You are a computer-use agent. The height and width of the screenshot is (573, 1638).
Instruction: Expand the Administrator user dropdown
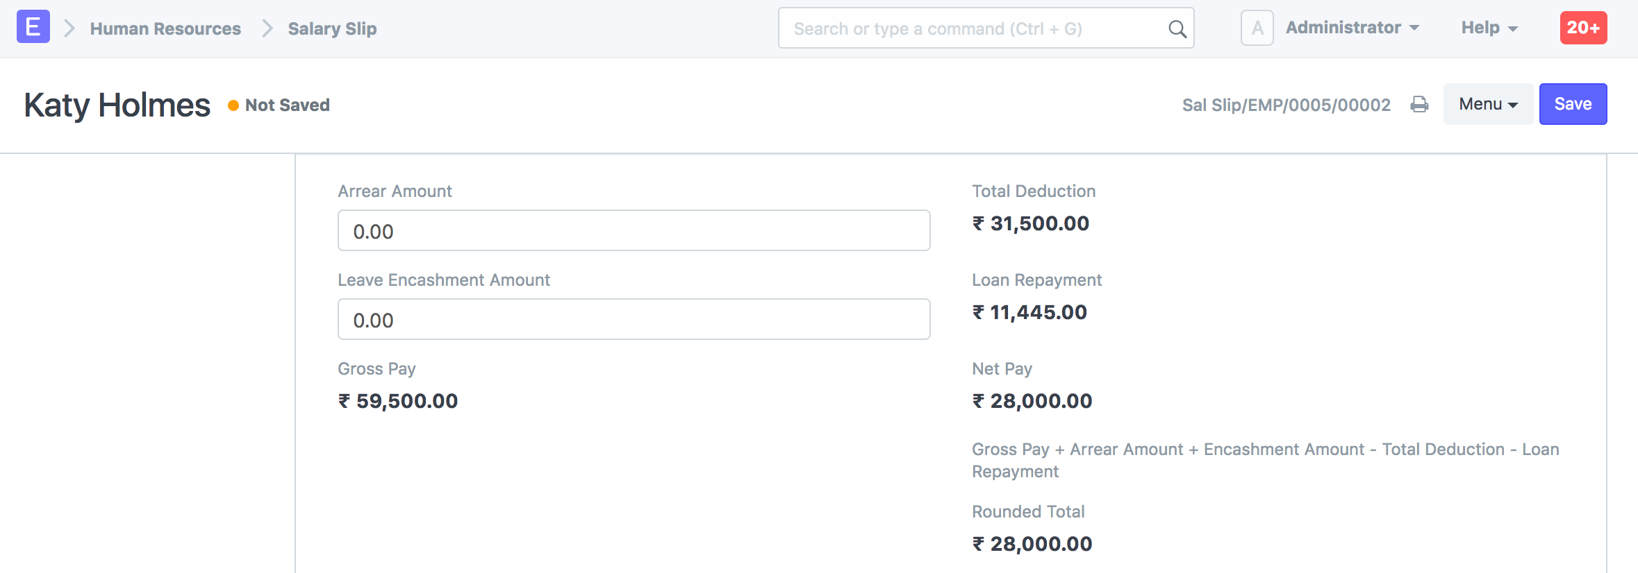[1352, 28]
